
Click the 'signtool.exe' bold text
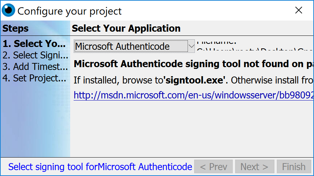point(194,80)
